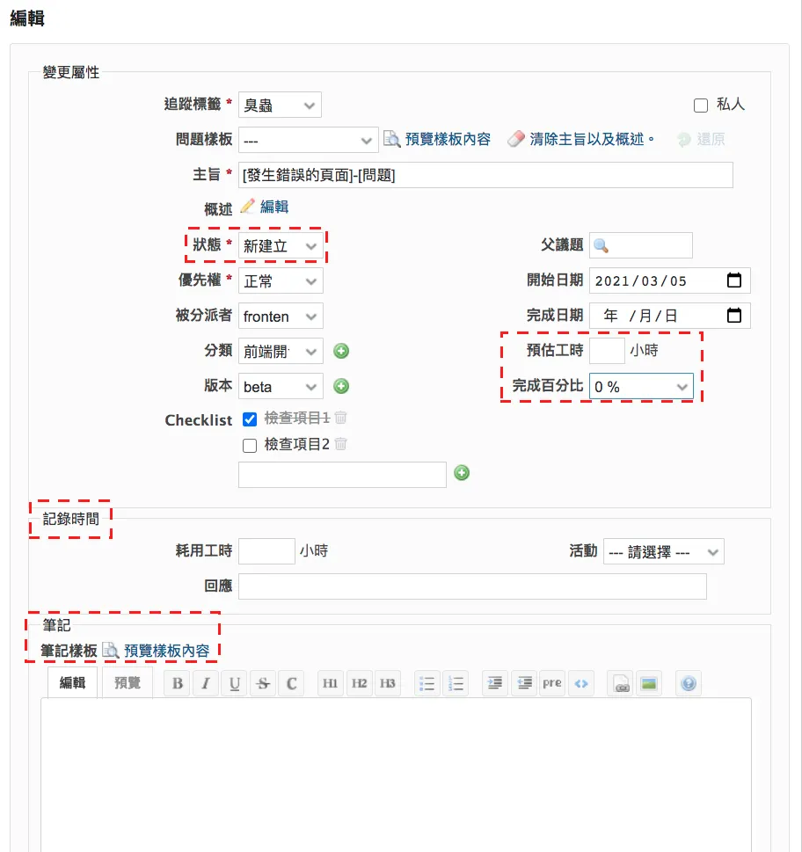Click the green plus next to 分類
Screen dimensions: 802x852
click(x=341, y=351)
